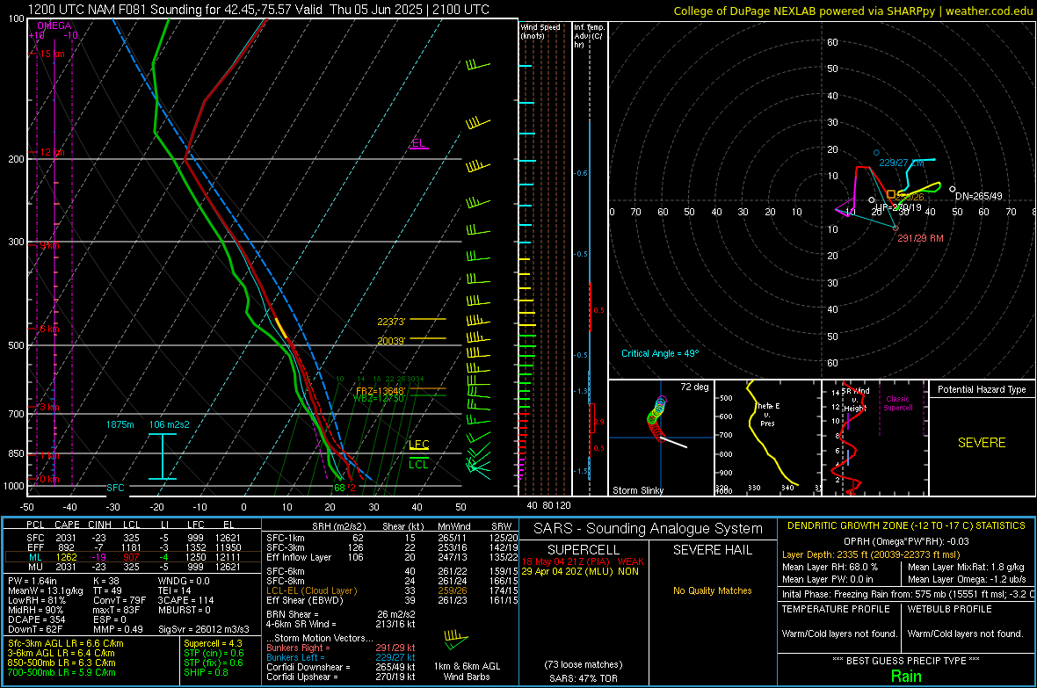The height and width of the screenshot is (688, 1037).
Task: Click the 1km & 6km AGL wind barb graphic
Action: (x=456, y=639)
